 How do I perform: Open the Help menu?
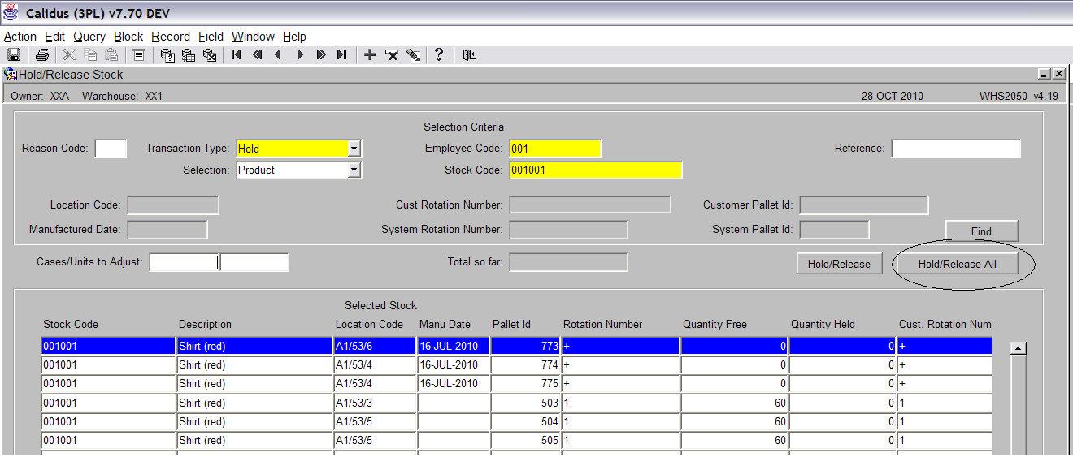click(294, 37)
